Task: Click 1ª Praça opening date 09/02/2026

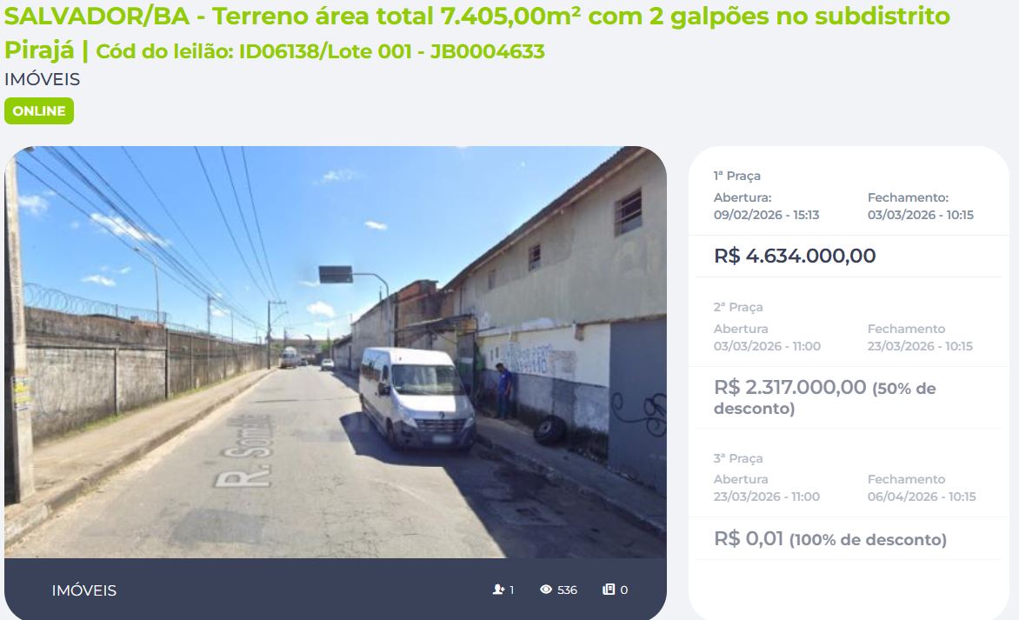Action: click(766, 215)
